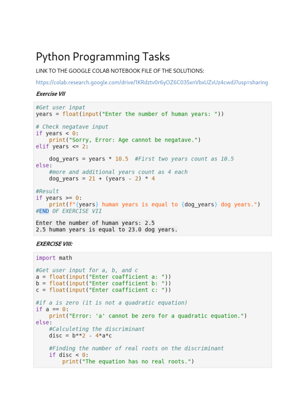The height and width of the screenshot is (407, 305).
Task: Click '#Get user input for a, b, and c'
Action: [x=87, y=270]
